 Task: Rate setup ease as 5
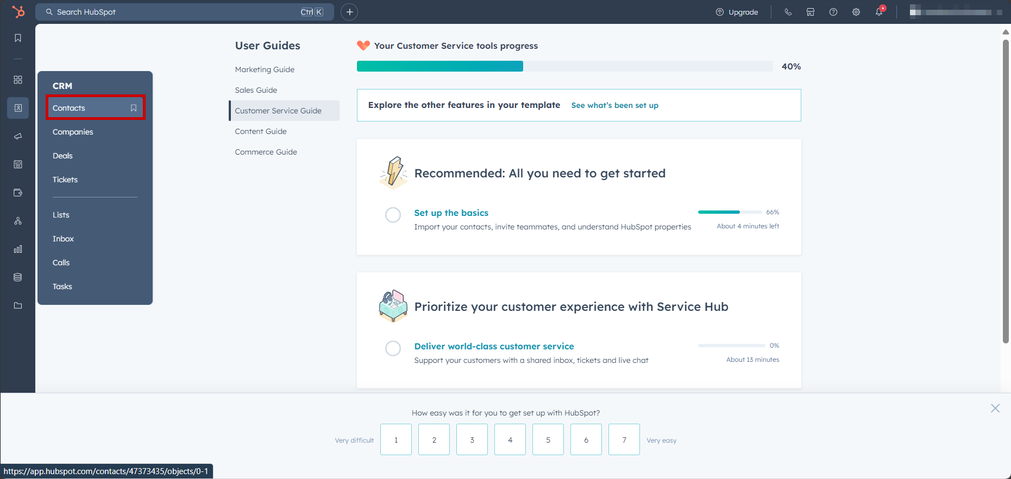(x=548, y=439)
